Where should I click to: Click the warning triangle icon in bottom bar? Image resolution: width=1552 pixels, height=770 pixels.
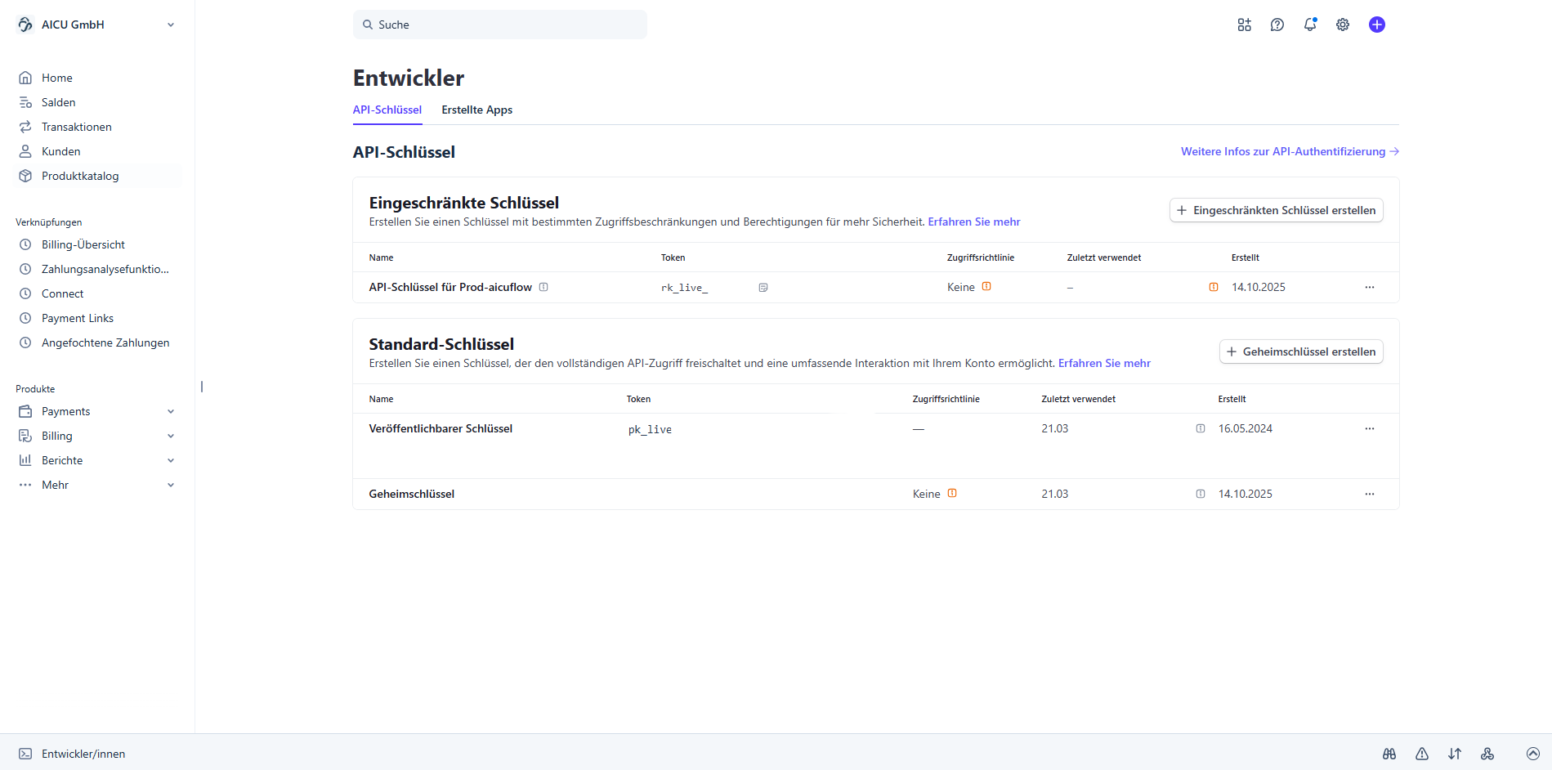tap(1422, 754)
